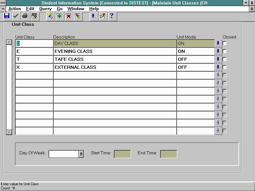Expand Unit Mode list arrow for TAFE CLASS

218,59
